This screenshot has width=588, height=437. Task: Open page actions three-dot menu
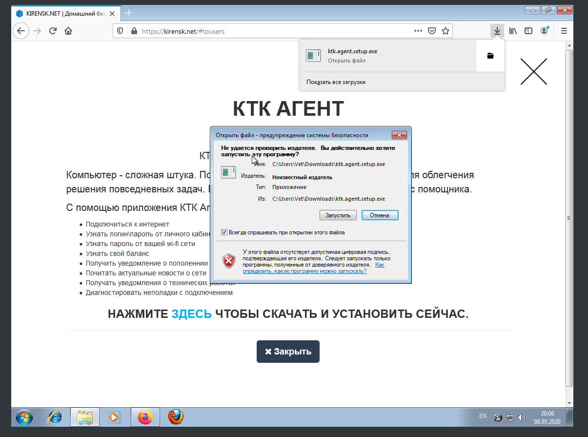(418, 30)
